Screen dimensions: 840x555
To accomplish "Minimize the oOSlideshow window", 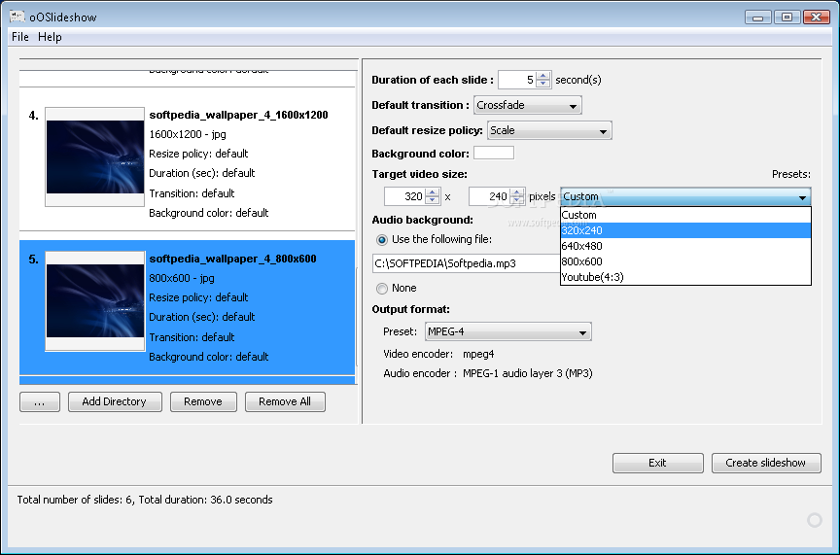I will coord(758,17).
